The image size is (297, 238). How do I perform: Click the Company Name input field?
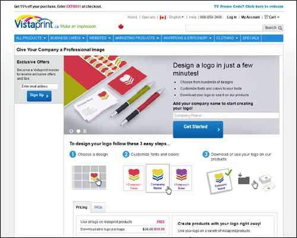pos(226,115)
